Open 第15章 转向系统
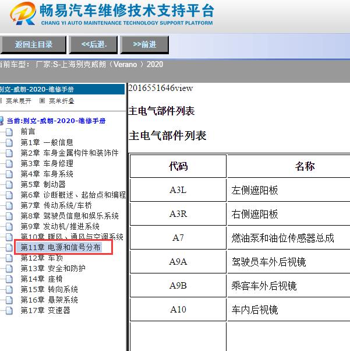Image resolution: width=350 pixels, height=351 pixels. pos(49,289)
